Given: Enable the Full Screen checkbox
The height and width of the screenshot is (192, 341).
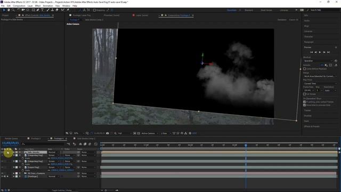Looking at the screenshot, I should point(304,94).
